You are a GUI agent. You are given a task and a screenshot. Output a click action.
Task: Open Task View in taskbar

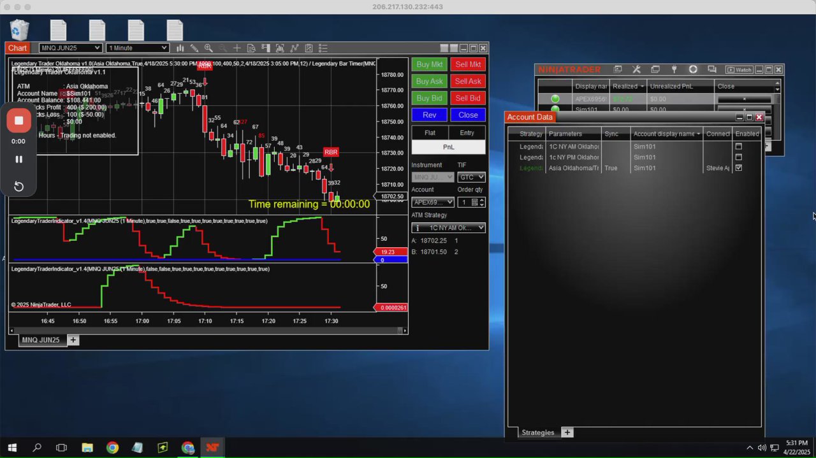pos(61,448)
